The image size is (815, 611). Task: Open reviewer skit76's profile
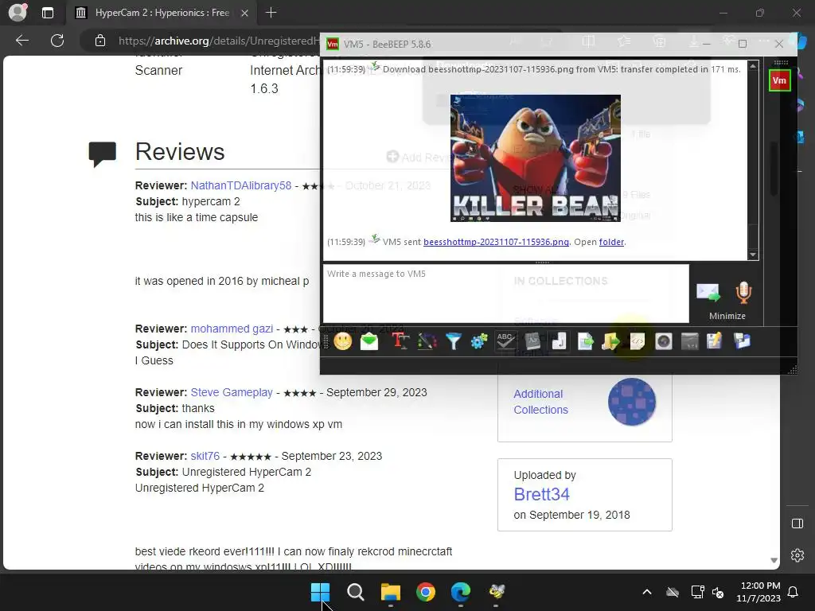coord(205,456)
